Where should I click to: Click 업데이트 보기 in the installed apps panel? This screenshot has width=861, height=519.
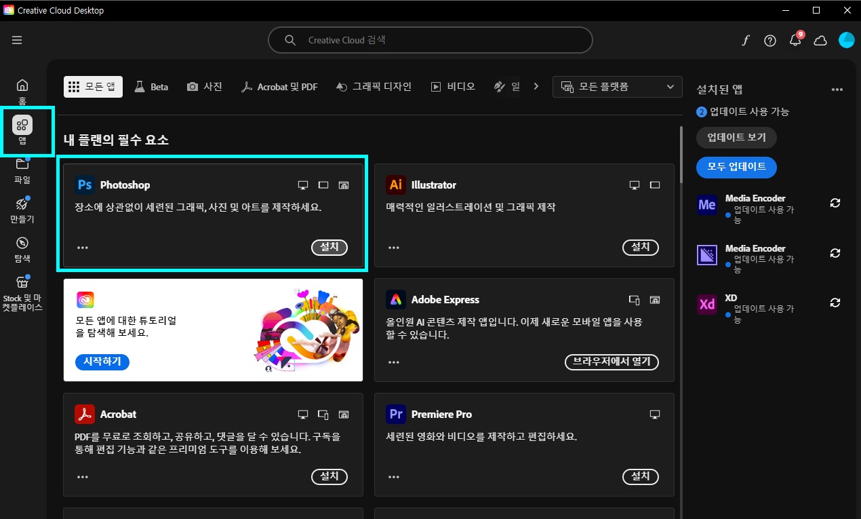pos(736,137)
